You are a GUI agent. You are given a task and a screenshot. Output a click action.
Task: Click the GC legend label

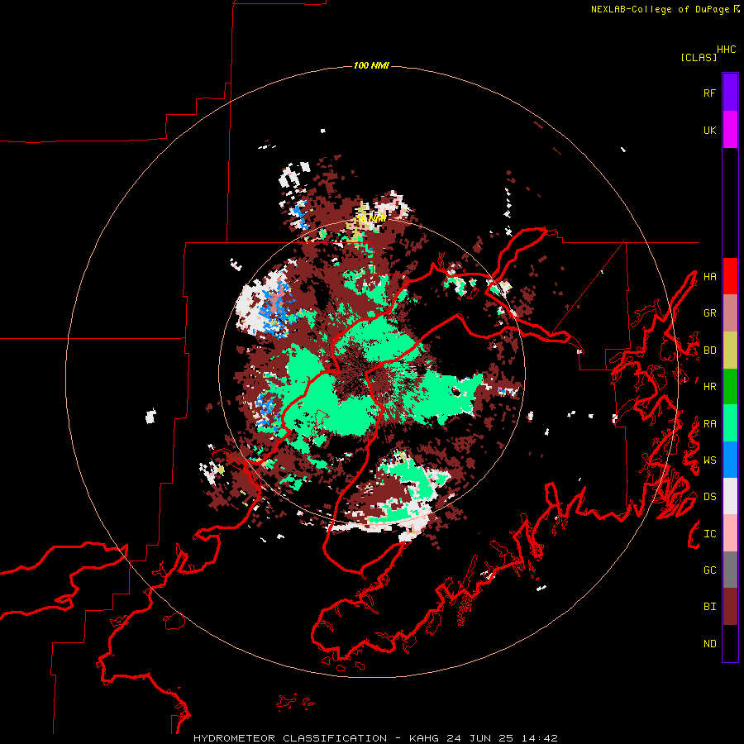click(709, 570)
